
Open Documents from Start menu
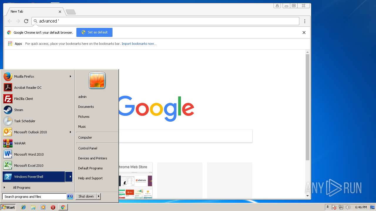[86, 107]
